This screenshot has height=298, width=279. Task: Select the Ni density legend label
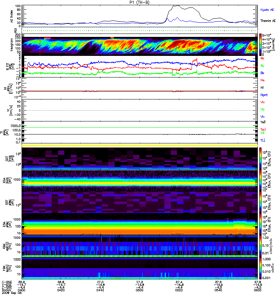coord(262,88)
